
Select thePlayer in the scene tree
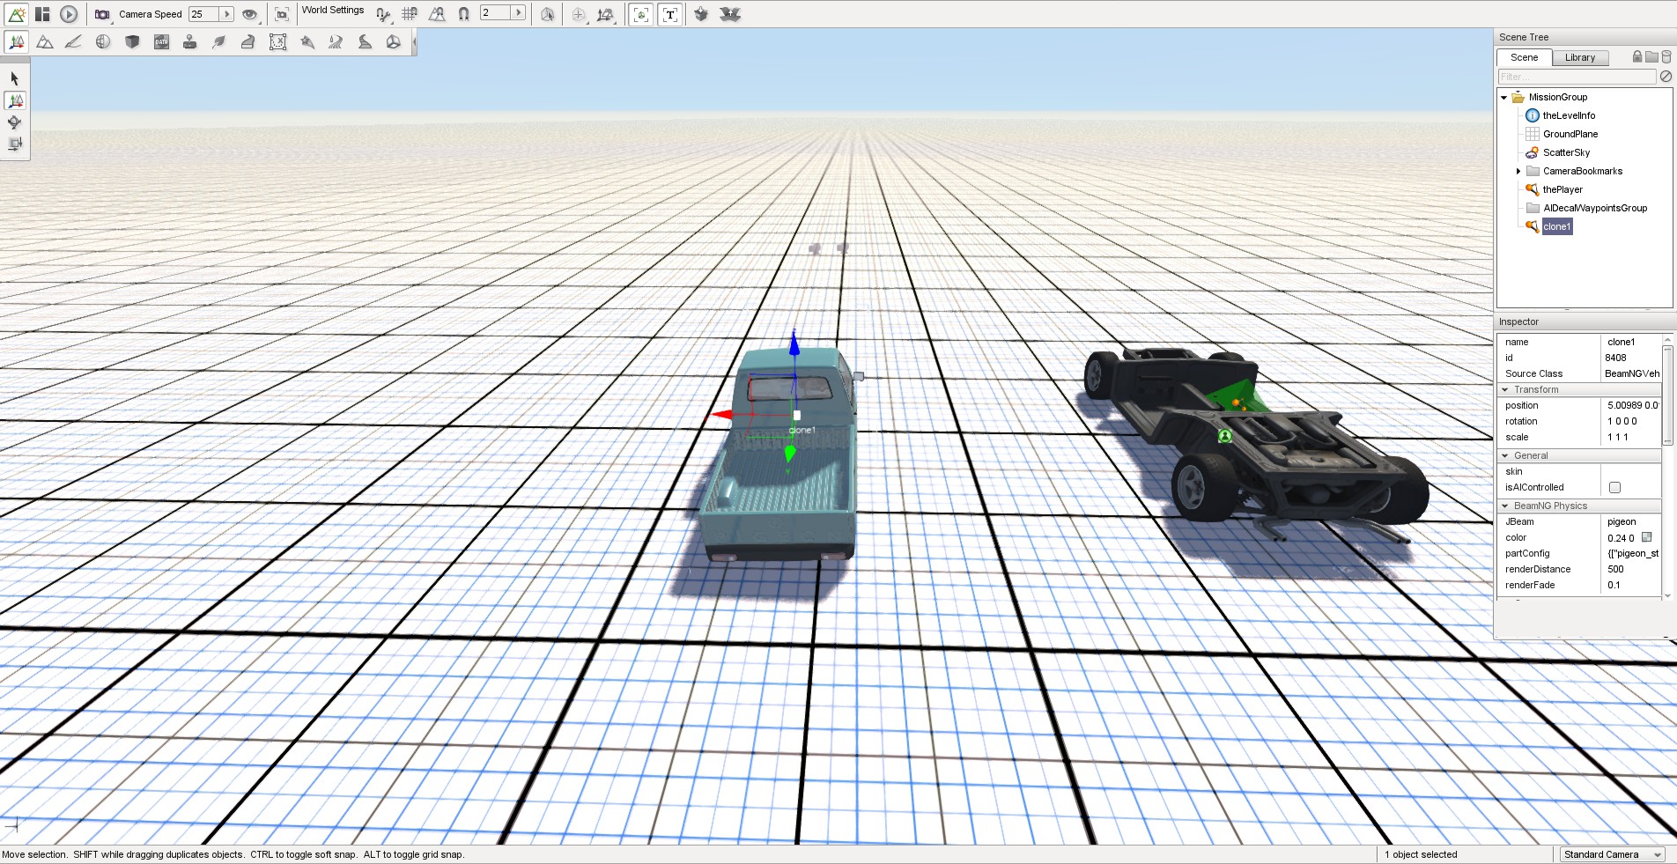[x=1562, y=189]
